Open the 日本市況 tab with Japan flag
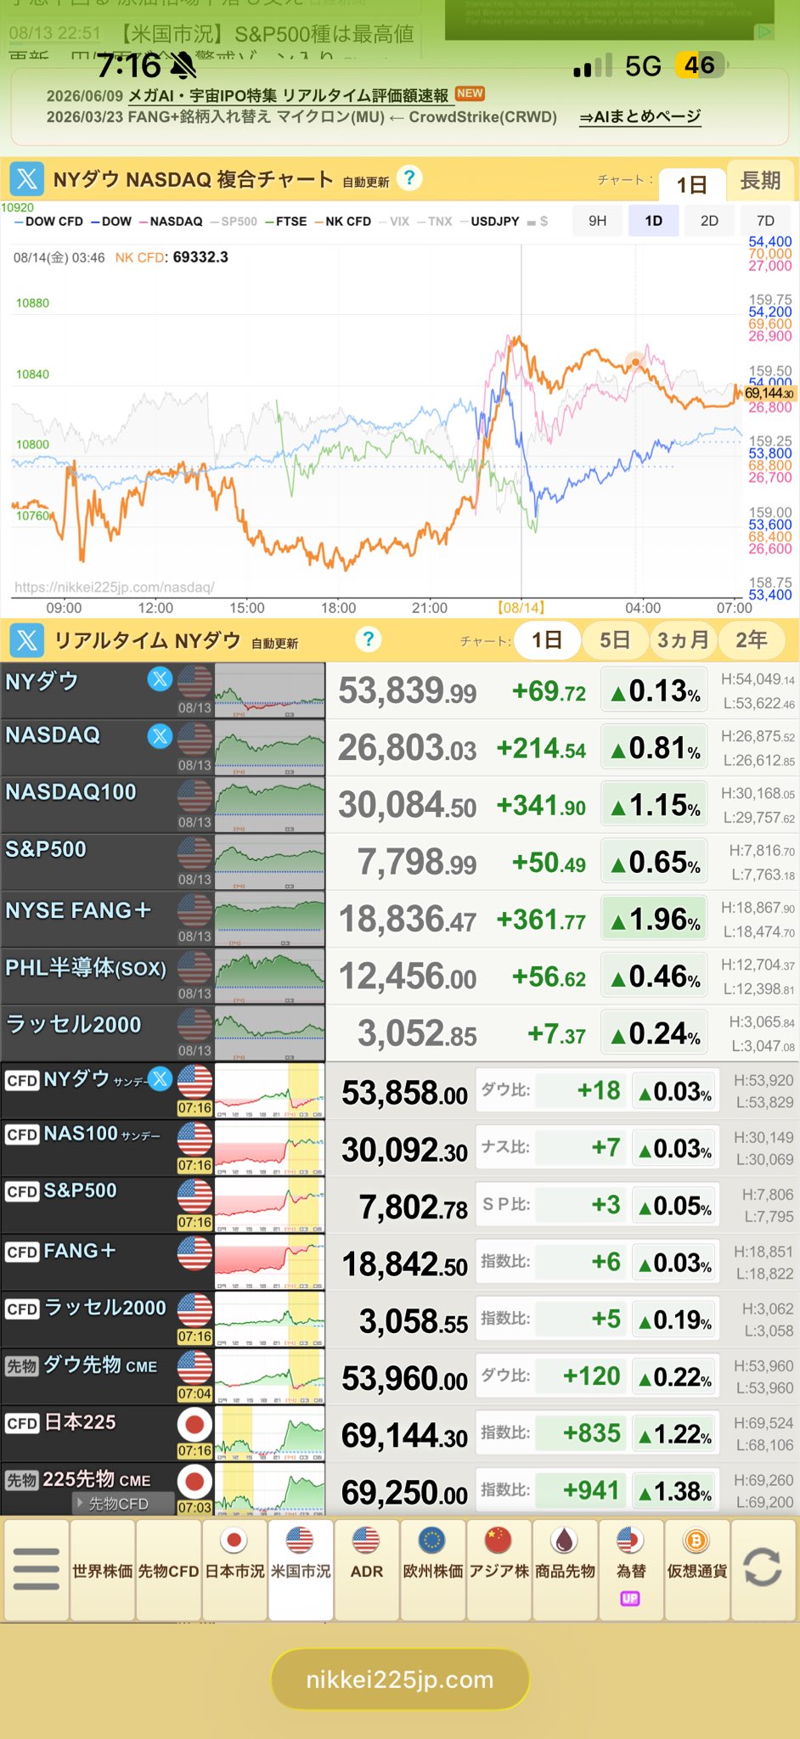 [234, 1569]
